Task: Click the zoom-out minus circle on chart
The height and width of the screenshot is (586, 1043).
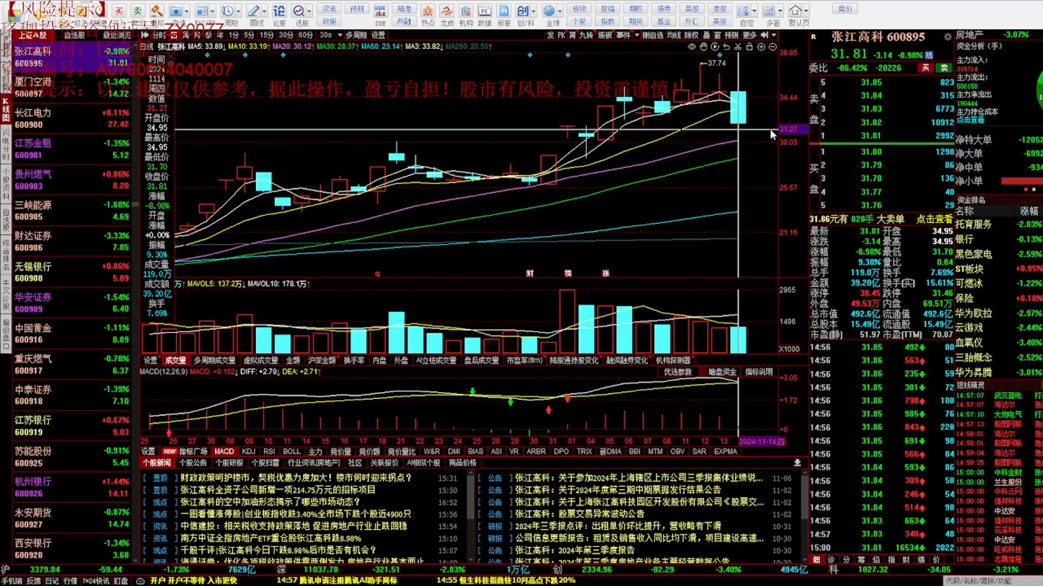Action: [x=772, y=47]
